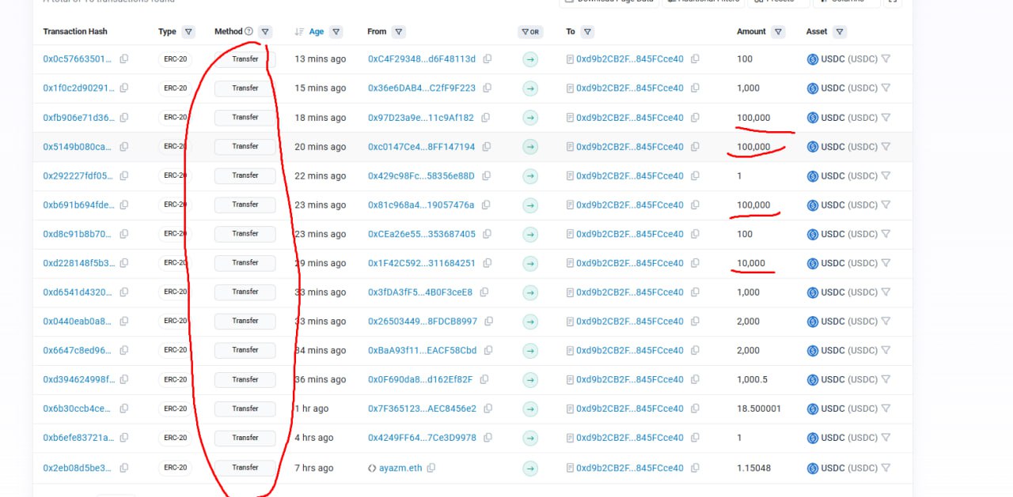Open sender address 0x1F42C592...311684251
1013x497 pixels.
(x=422, y=263)
